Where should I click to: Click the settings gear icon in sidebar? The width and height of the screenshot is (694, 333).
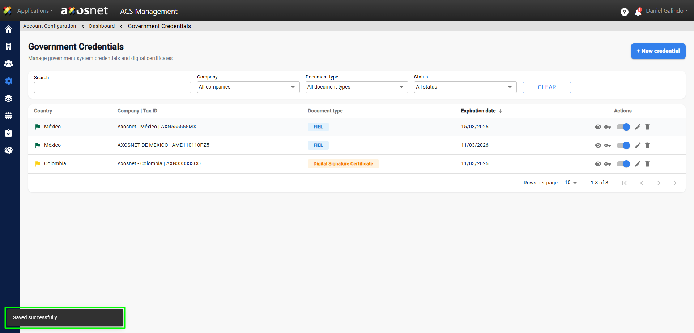9,81
